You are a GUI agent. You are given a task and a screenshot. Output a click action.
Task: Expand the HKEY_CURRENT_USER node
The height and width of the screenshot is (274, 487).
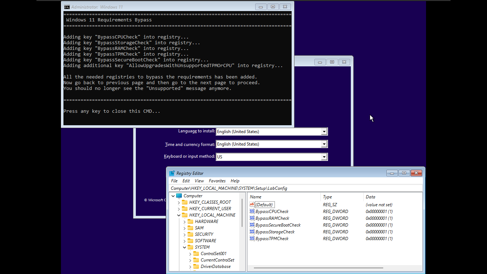tap(179, 209)
